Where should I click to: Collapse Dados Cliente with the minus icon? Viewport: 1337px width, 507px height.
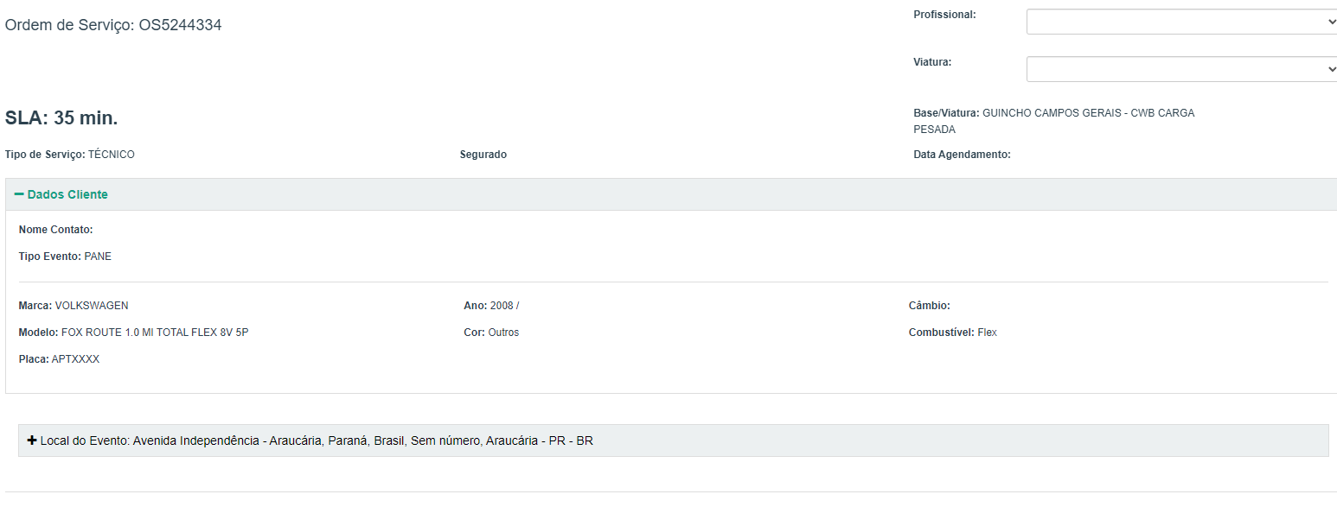tap(19, 195)
